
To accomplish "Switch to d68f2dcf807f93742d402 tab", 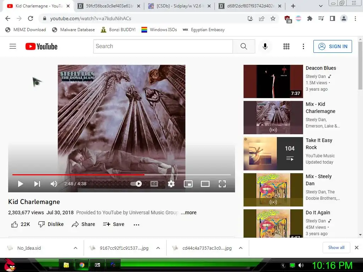I will [x=250, y=6].
